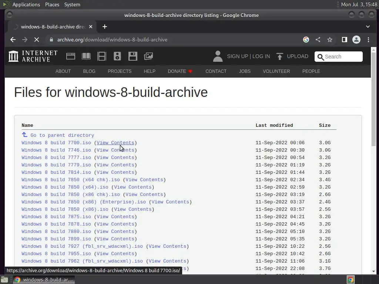Open the System menu
Screen dimensions: 379x284
point(72,4)
